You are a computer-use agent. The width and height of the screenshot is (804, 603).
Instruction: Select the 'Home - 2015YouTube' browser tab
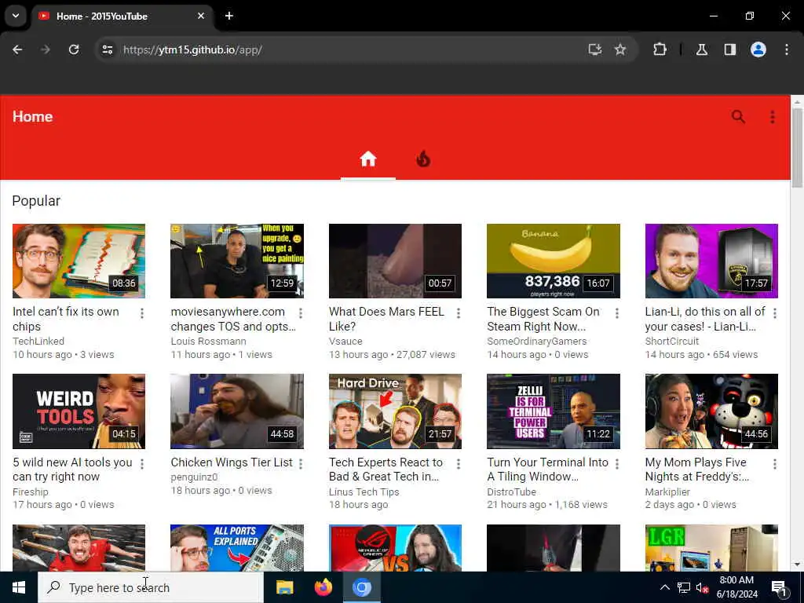click(122, 16)
